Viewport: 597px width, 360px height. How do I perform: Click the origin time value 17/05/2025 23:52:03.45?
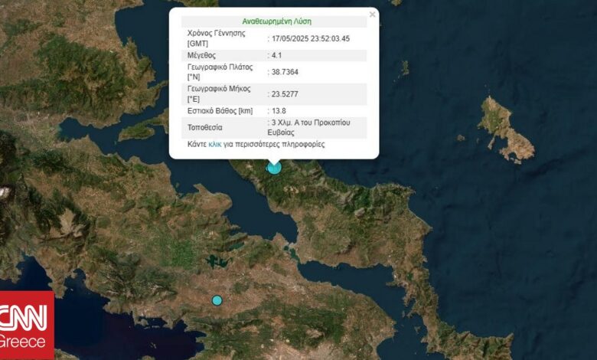coord(312,38)
